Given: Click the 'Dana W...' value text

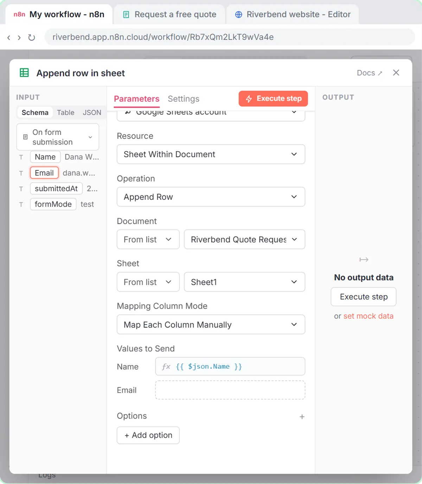Looking at the screenshot, I should pos(82,157).
